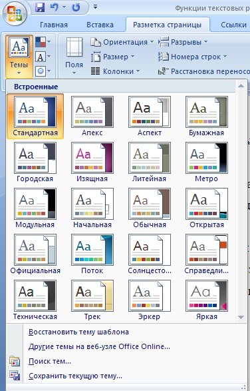Select the Стандартная theme
Screen dimensions: 250x391
click(x=35, y=116)
